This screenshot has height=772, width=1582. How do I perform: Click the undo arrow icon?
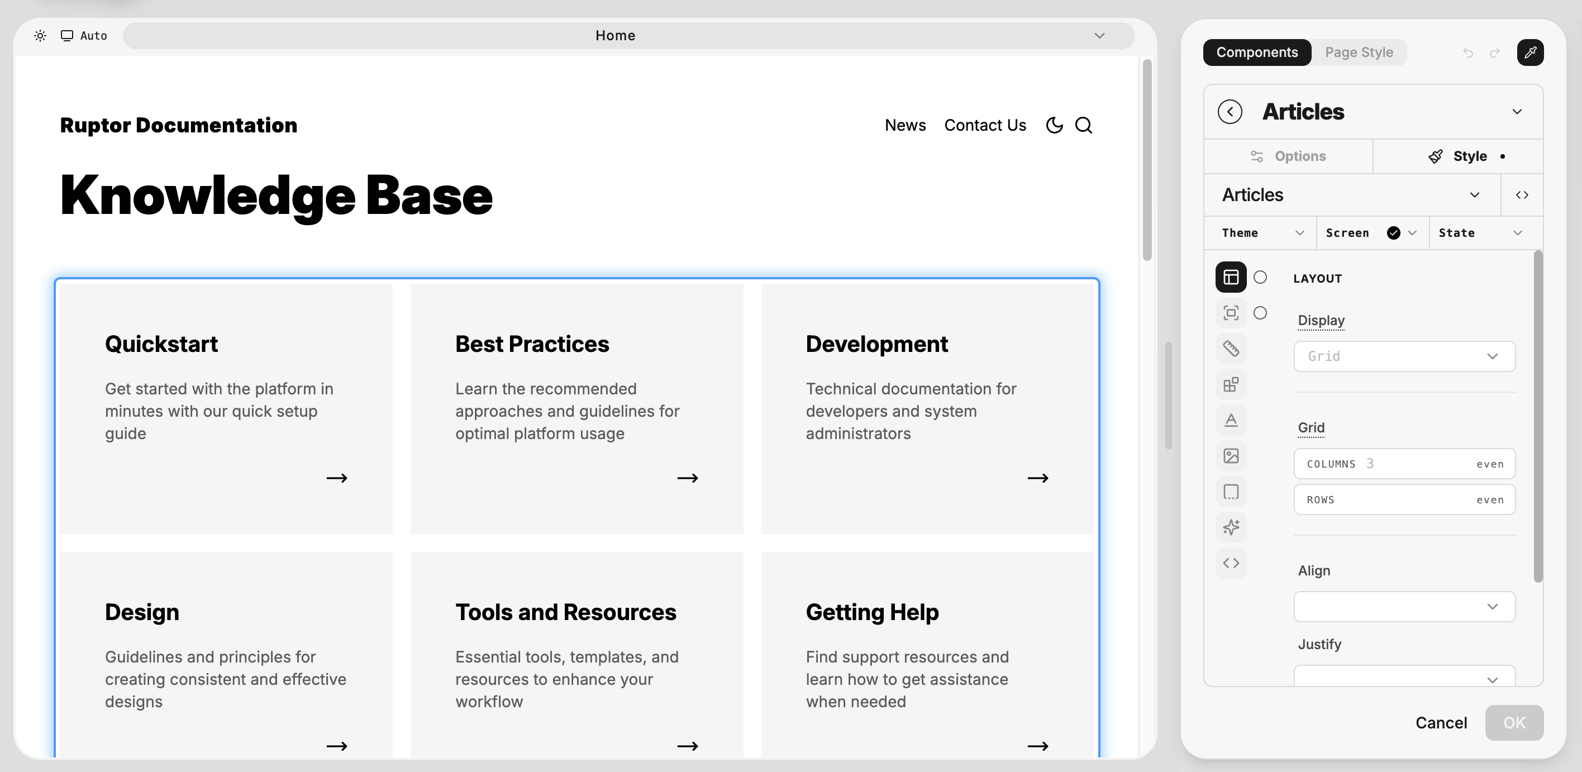click(1468, 53)
